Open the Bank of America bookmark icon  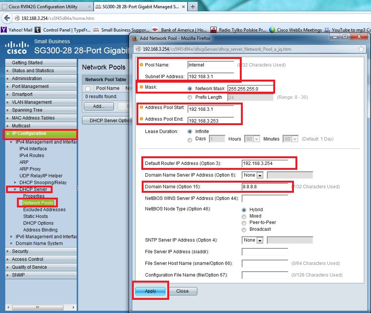click(155, 30)
